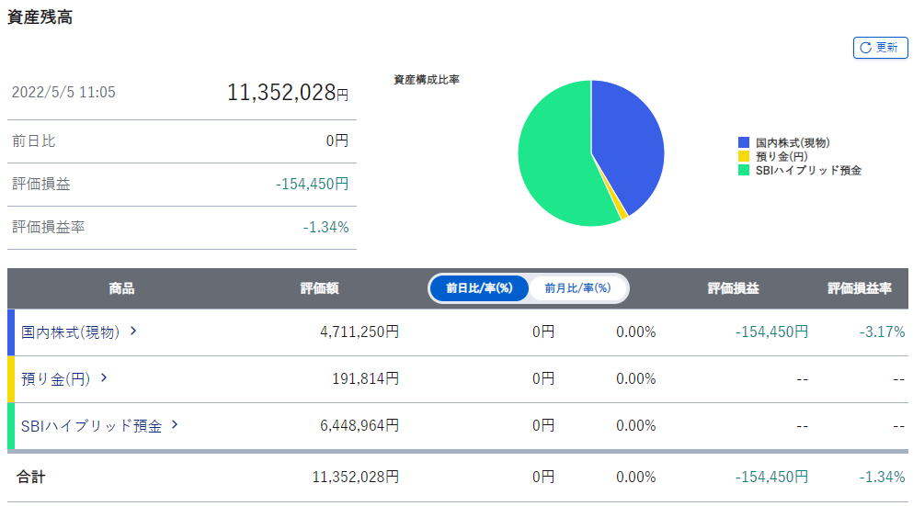Open the 国内株式(現物) row link

[x=71, y=332]
